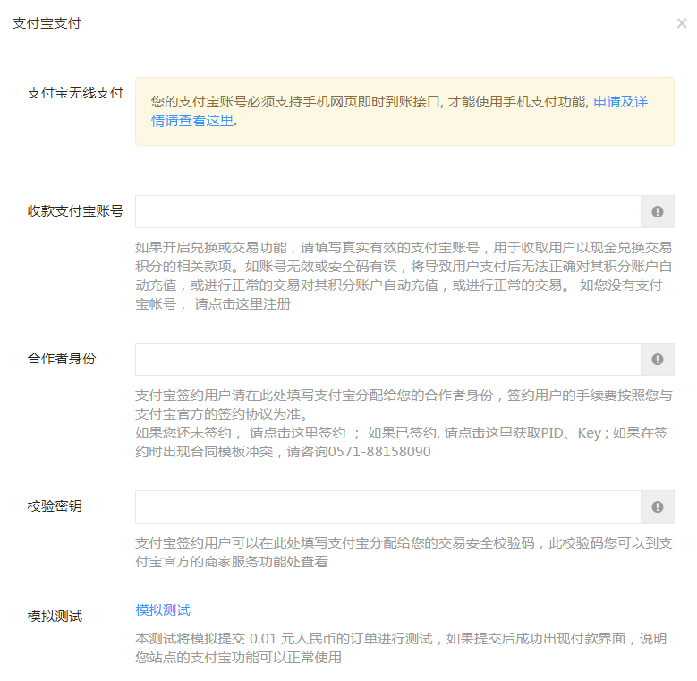Image resolution: width=697 pixels, height=681 pixels.
Task: Click the 收款支付宝账号 input field
Action: 388,211
